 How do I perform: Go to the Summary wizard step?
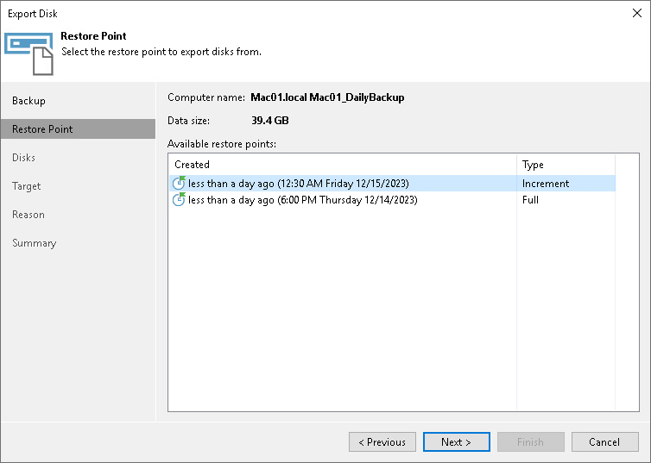(34, 243)
